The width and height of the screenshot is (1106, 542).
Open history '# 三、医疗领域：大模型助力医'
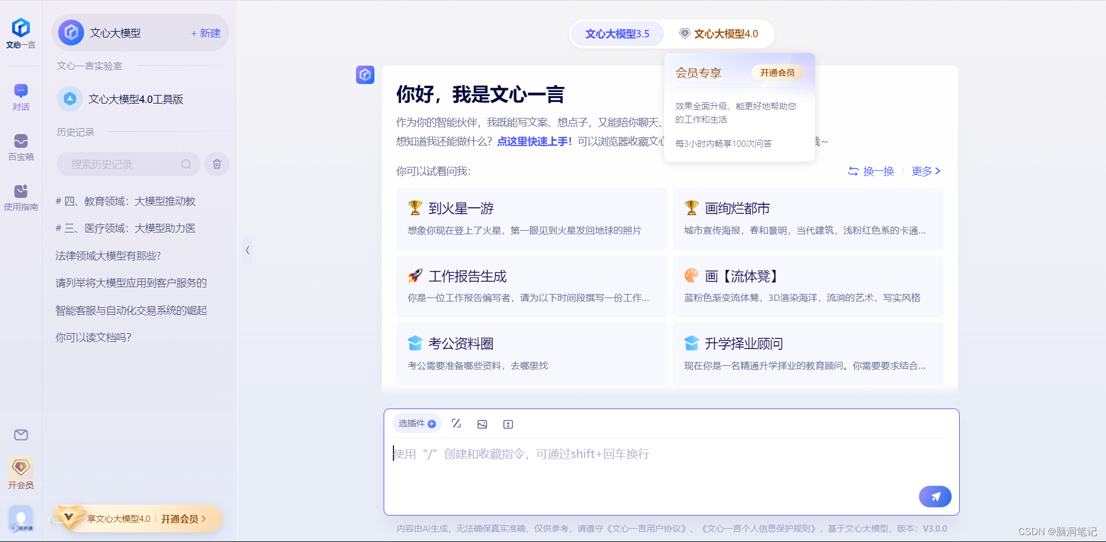point(126,228)
